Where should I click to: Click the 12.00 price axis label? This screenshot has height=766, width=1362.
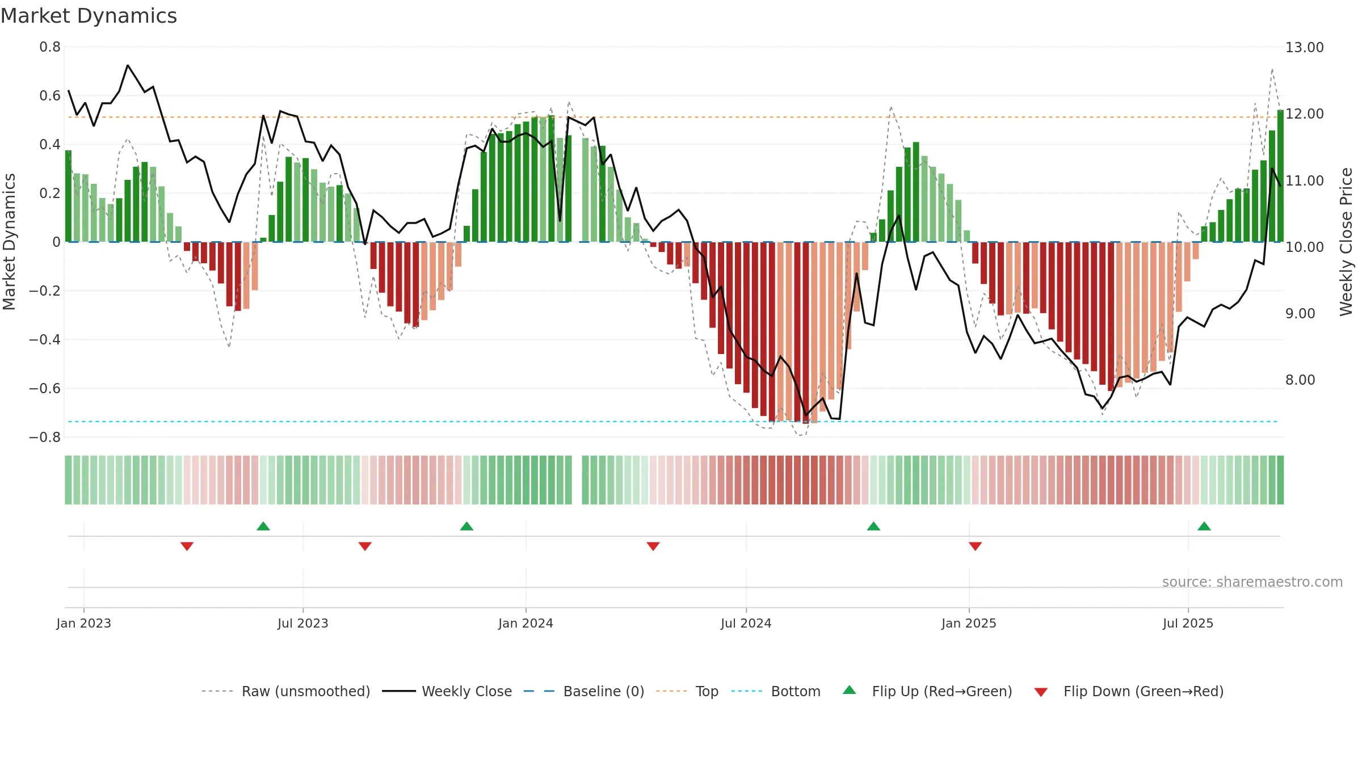click(x=1305, y=113)
